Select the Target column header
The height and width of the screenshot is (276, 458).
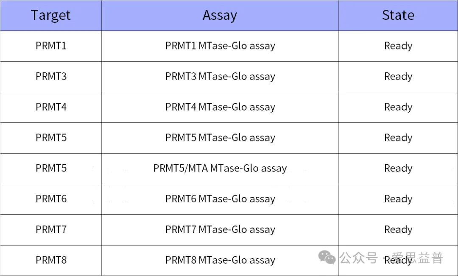pyautogui.click(x=51, y=15)
